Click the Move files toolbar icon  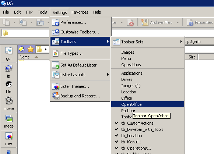point(23,22)
